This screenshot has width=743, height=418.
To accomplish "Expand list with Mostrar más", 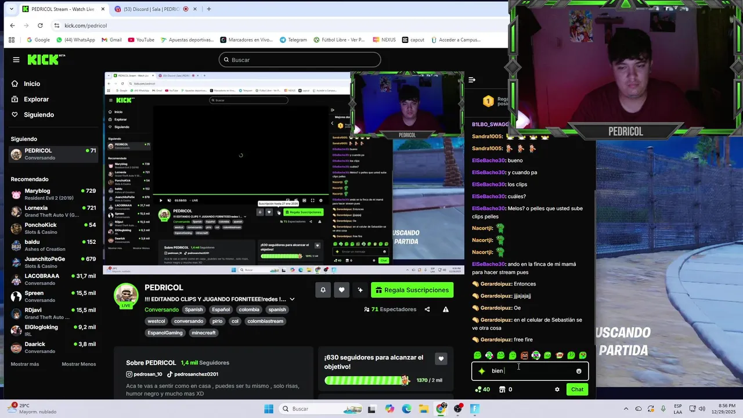I will point(25,364).
